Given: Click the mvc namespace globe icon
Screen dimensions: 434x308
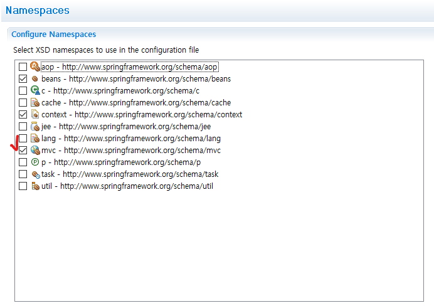Looking at the screenshot, I should (35, 151).
